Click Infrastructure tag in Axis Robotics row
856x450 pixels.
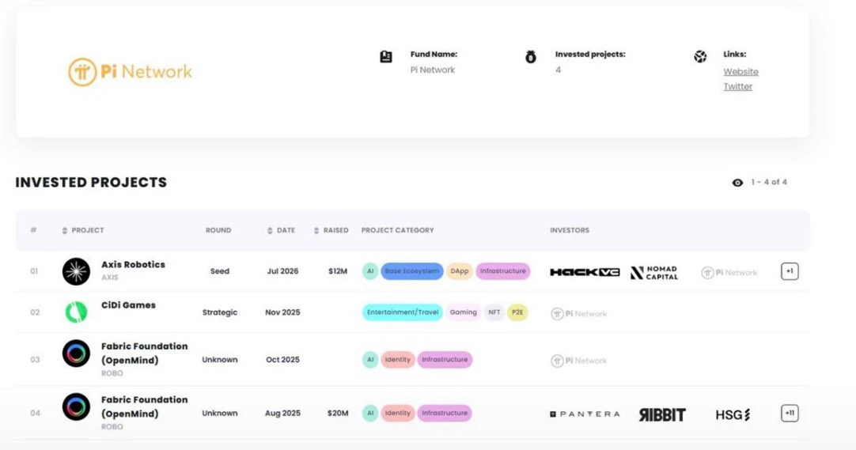[x=503, y=271]
